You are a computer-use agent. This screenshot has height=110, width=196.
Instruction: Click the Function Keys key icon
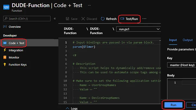5,64
